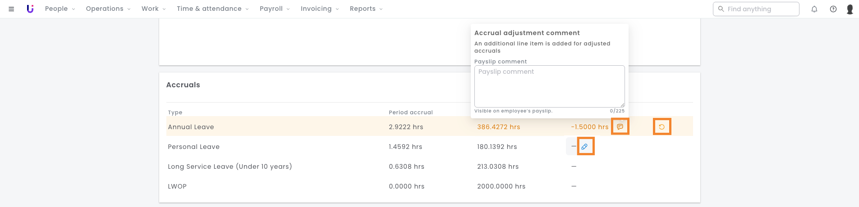Click the -1.5000 hrs adjustment value
Image resolution: width=859 pixels, height=207 pixels.
point(590,127)
